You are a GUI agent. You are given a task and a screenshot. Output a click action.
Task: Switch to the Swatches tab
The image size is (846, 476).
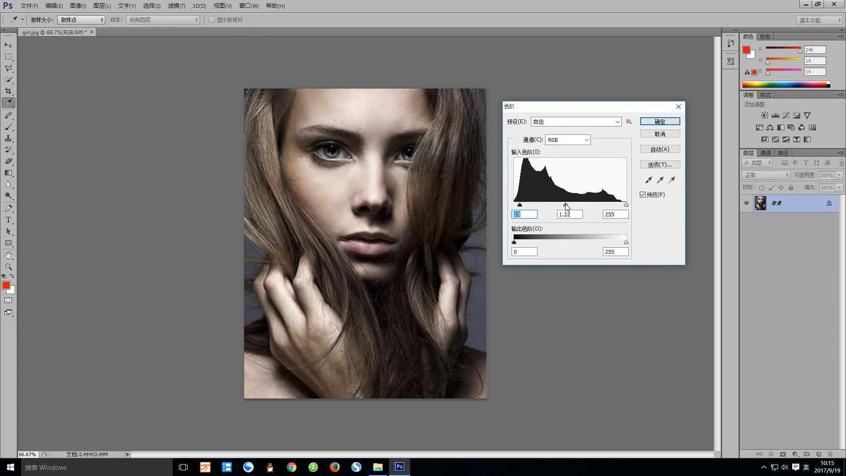pyautogui.click(x=765, y=37)
